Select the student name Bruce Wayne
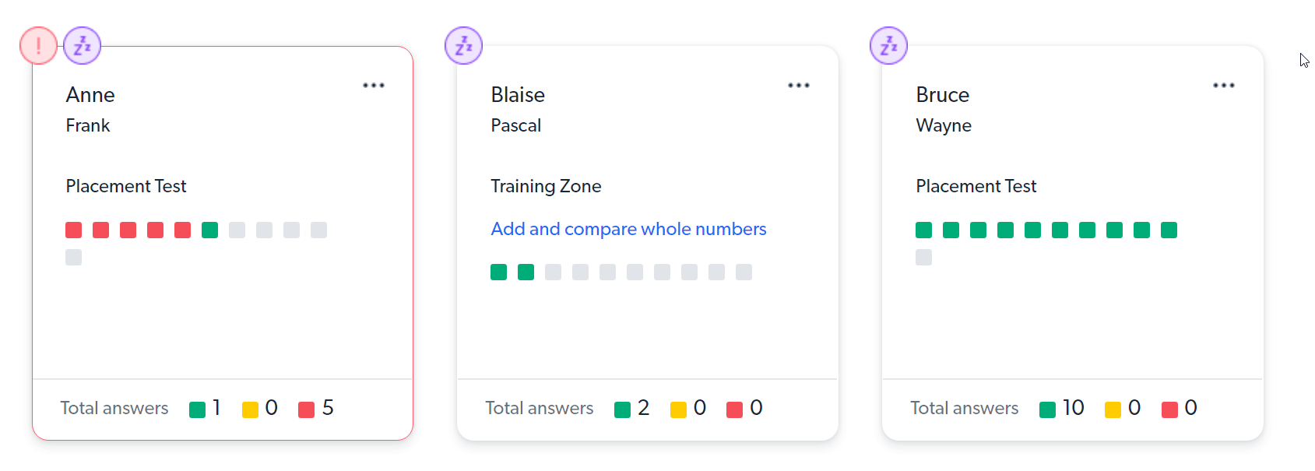1315x471 pixels. click(944, 109)
